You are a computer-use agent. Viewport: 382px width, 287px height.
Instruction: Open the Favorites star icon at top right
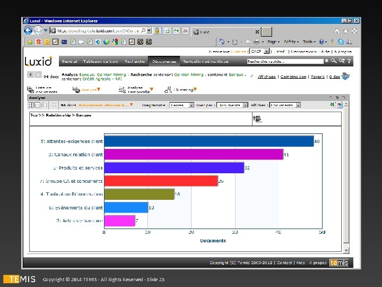[x=346, y=31]
